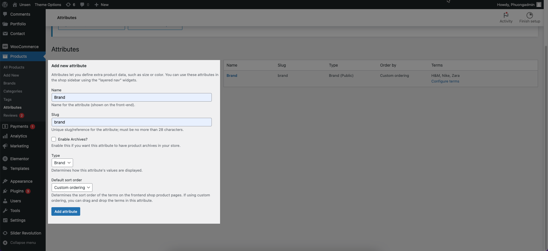Image resolution: width=548 pixels, height=251 pixels.
Task: Open Reviews submenu item
Action: (x=11, y=115)
